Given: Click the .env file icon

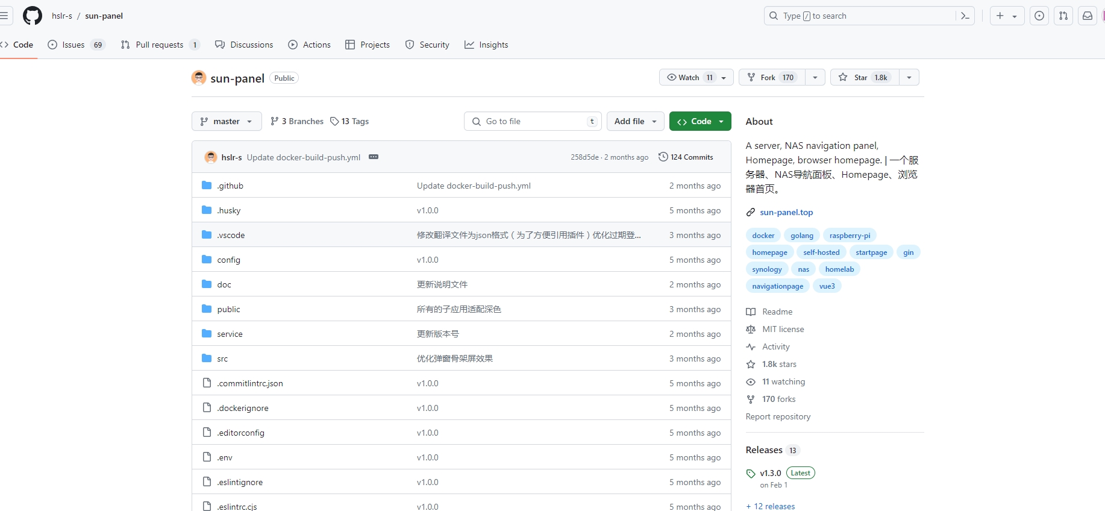Looking at the screenshot, I should pyautogui.click(x=207, y=457).
